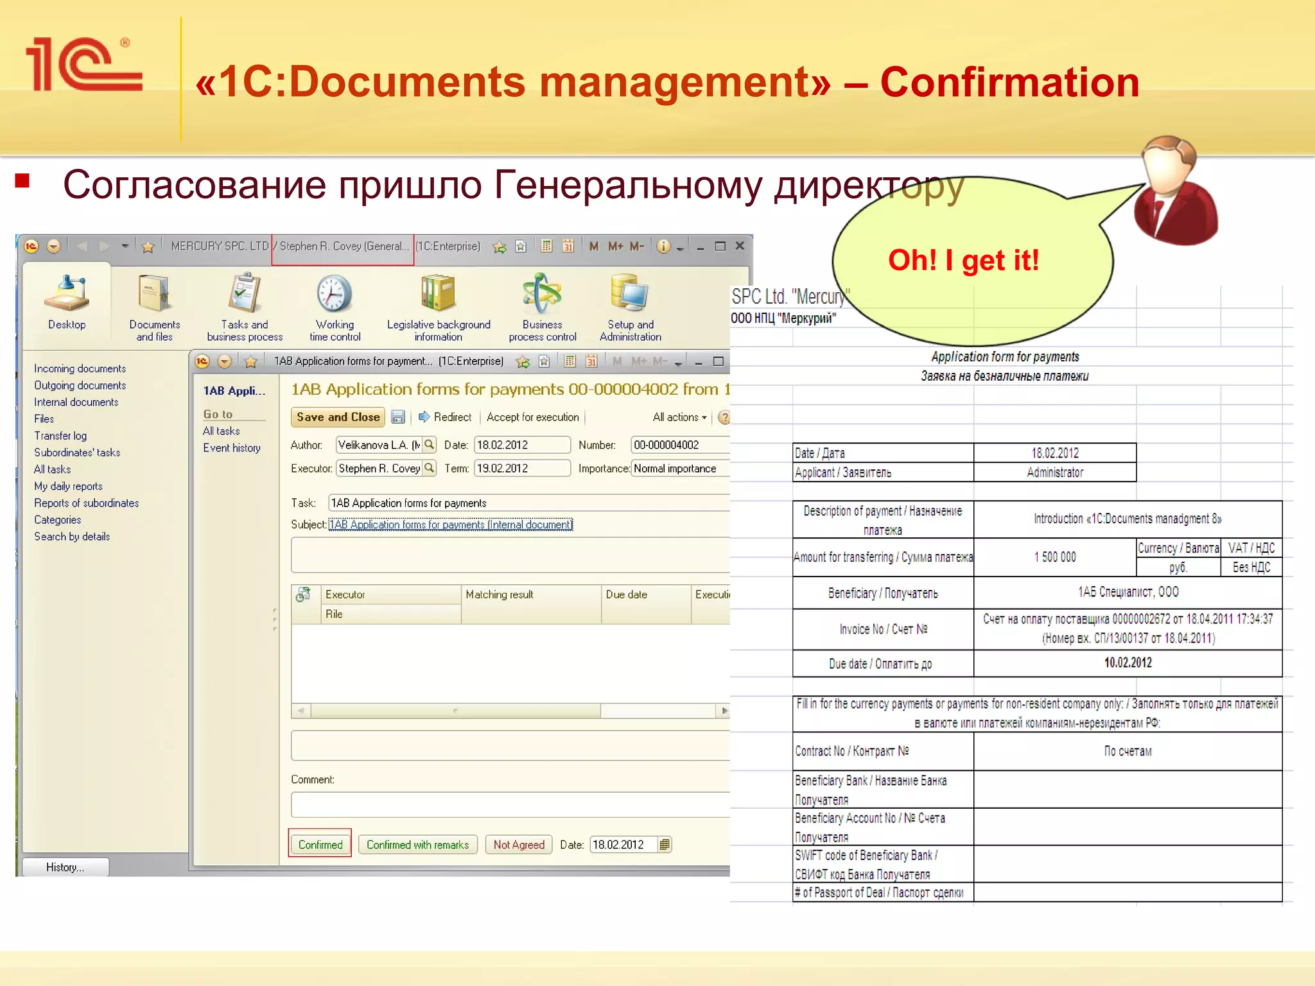Image resolution: width=1315 pixels, height=986 pixels.
Task: Open calculator icon in application form window
Action: (x=570, y=361)
